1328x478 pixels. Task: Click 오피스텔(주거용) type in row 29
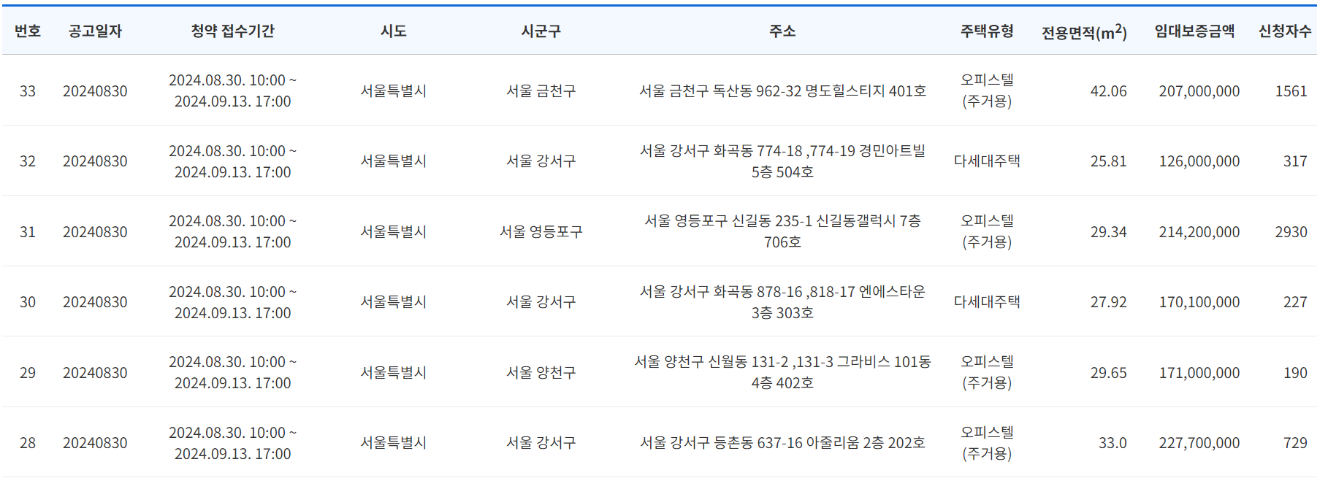pyautogui.click(x=987, y=372)
